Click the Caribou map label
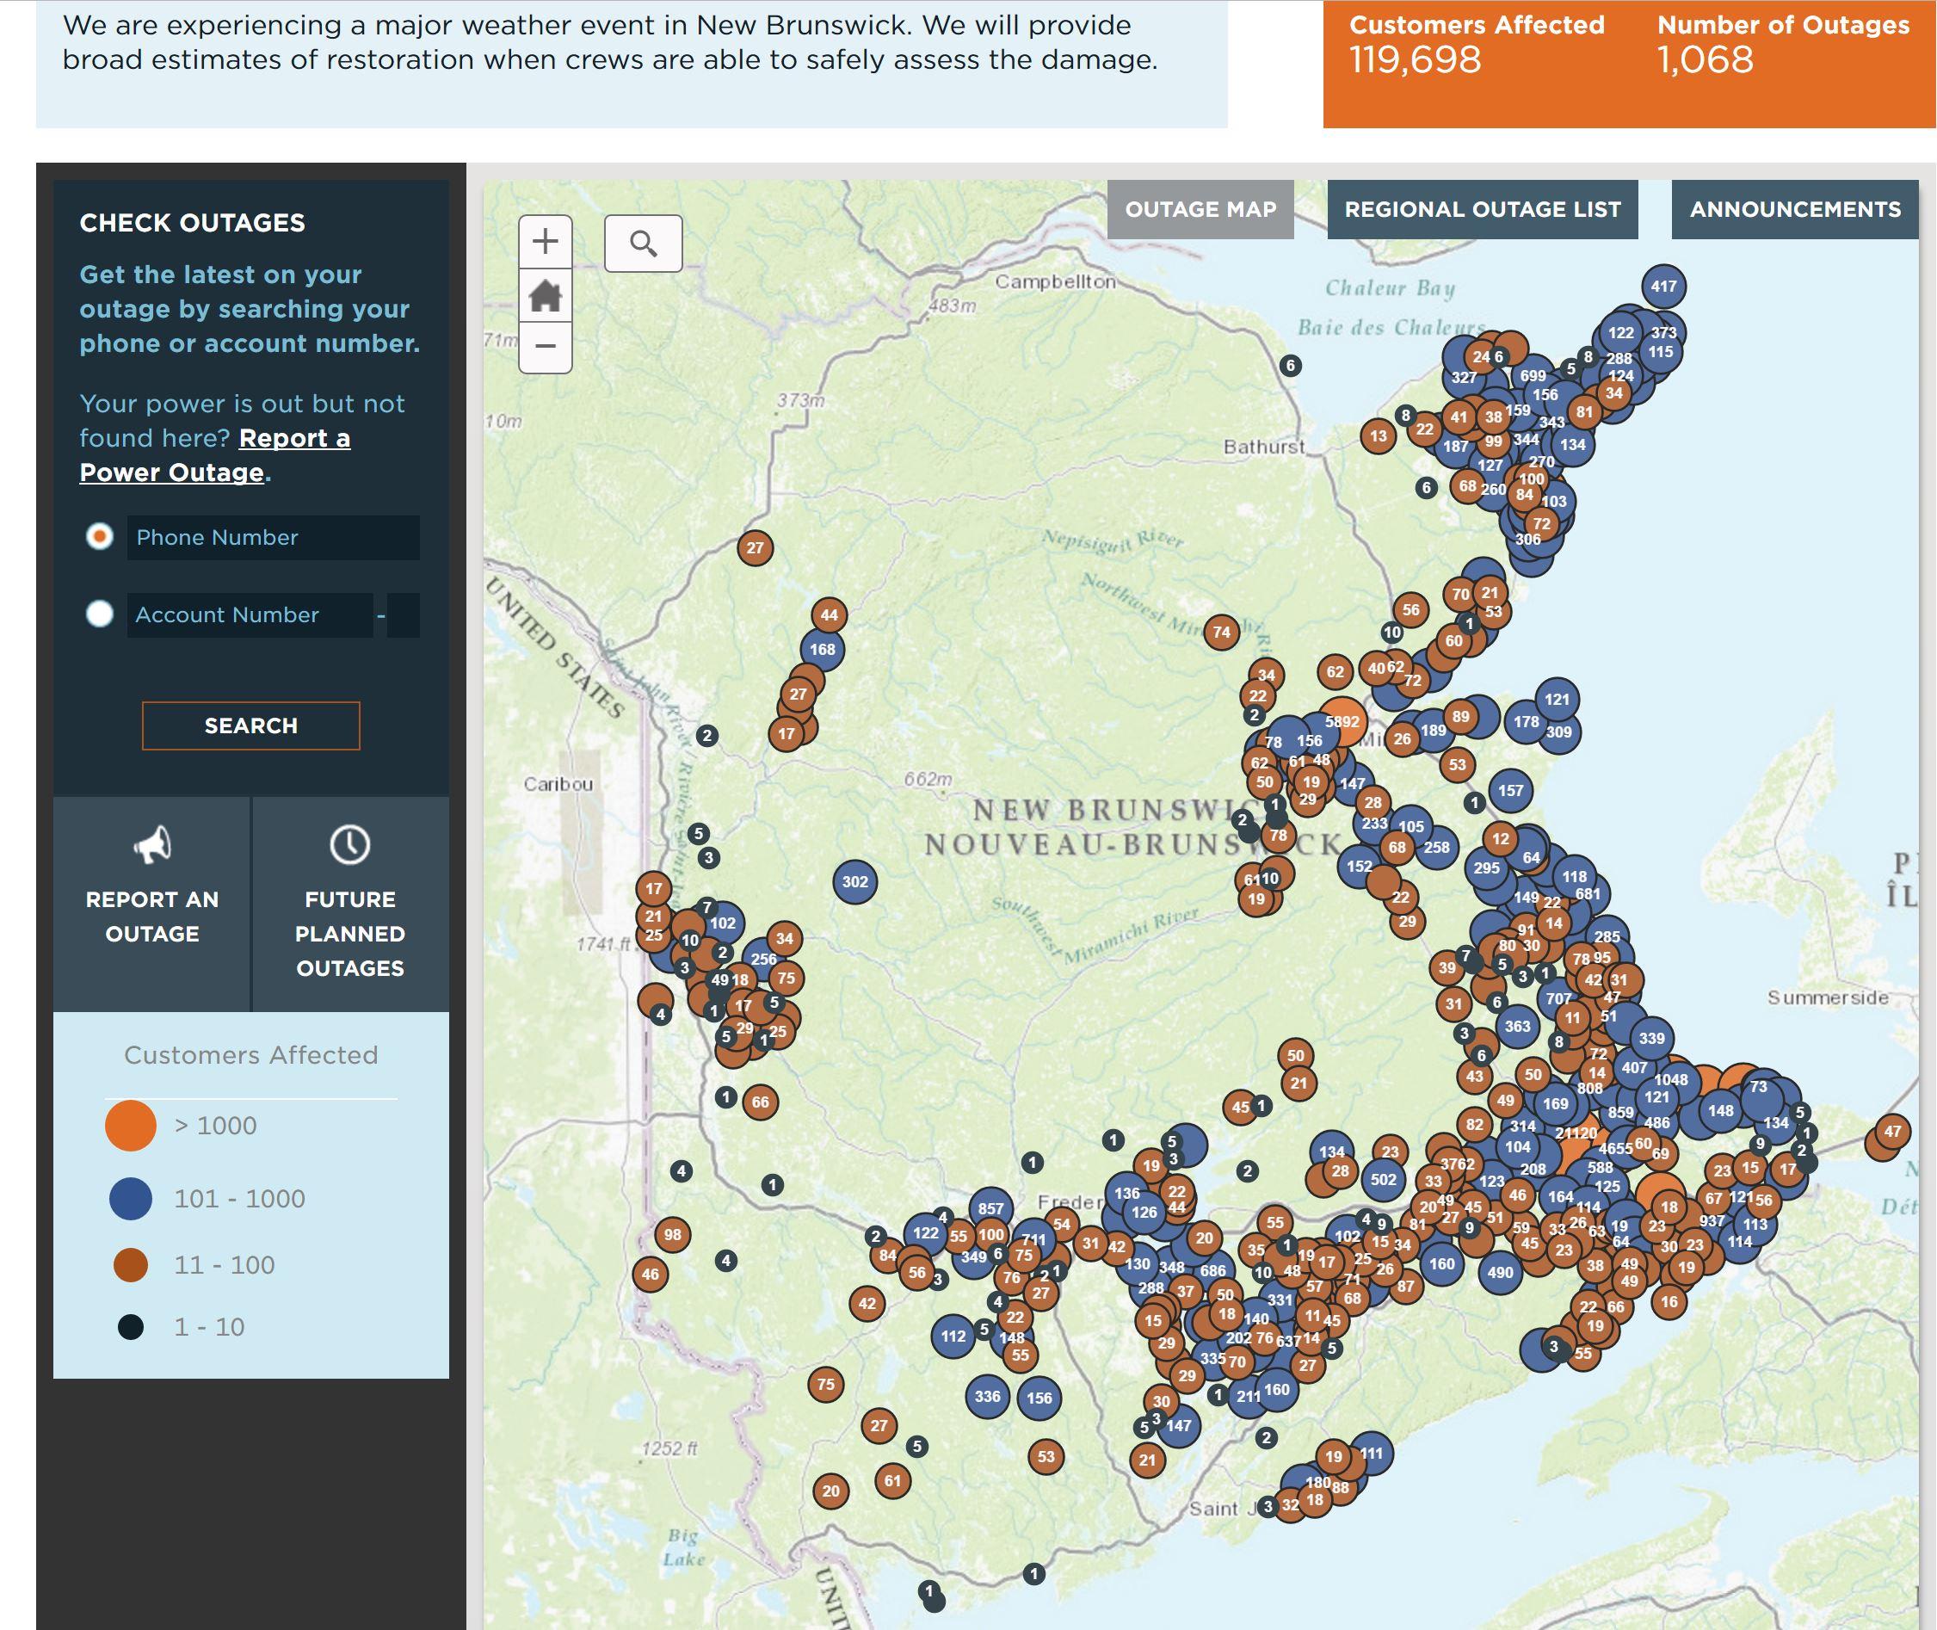 (x=558, y=783)
